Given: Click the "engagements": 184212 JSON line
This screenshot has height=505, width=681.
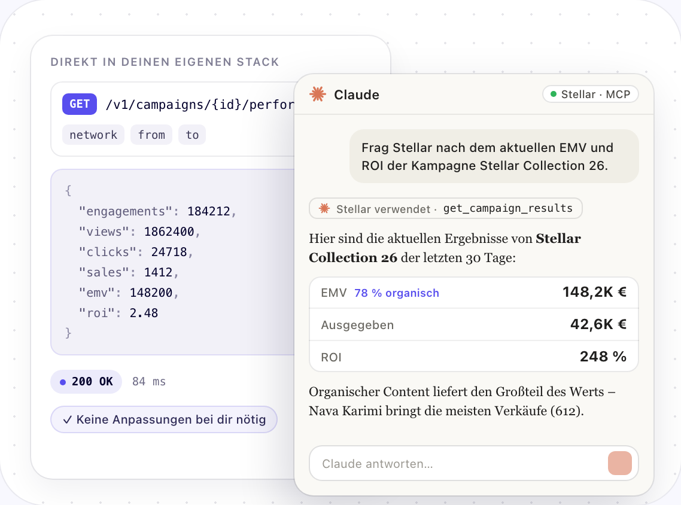Looking at the screenshot, I should (157, 211).
